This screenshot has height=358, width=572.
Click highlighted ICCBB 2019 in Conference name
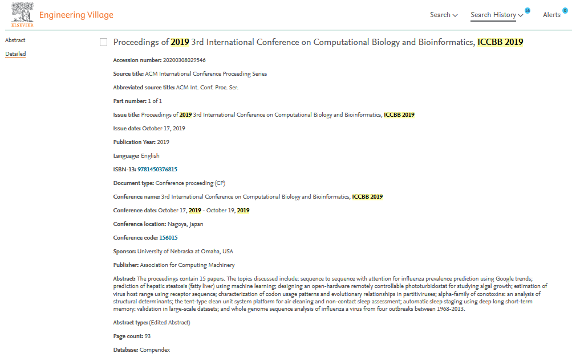point(367,197)
